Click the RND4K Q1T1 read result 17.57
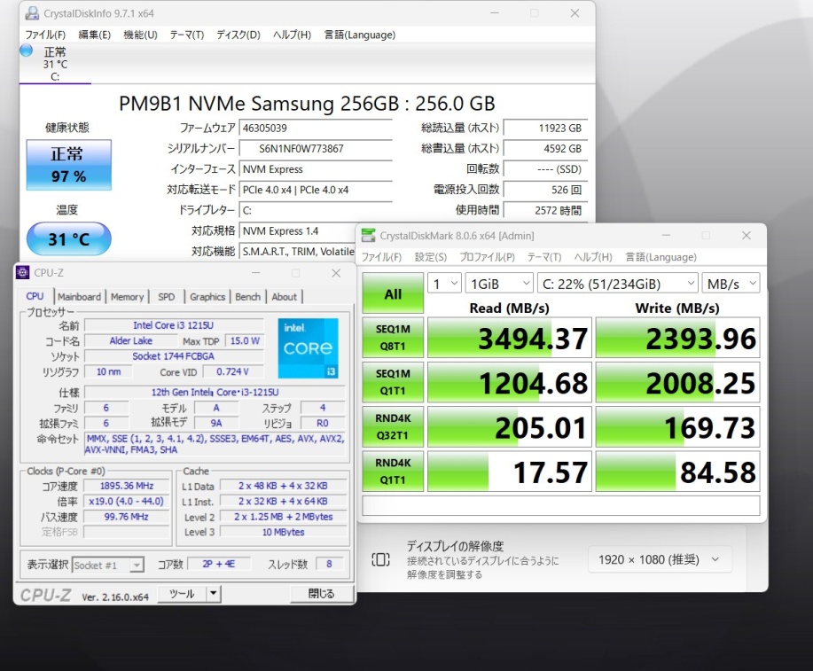 pos(509,472)
